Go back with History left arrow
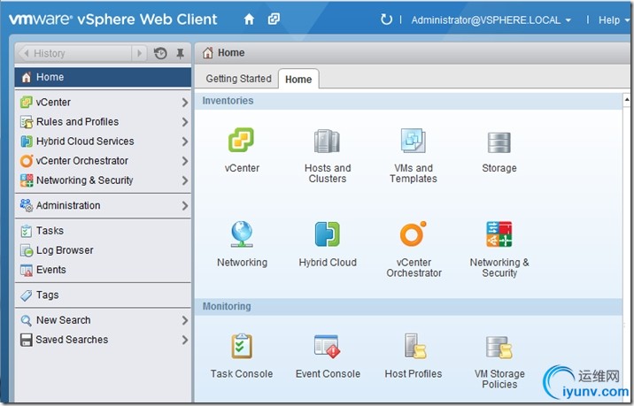 (27, 53)
